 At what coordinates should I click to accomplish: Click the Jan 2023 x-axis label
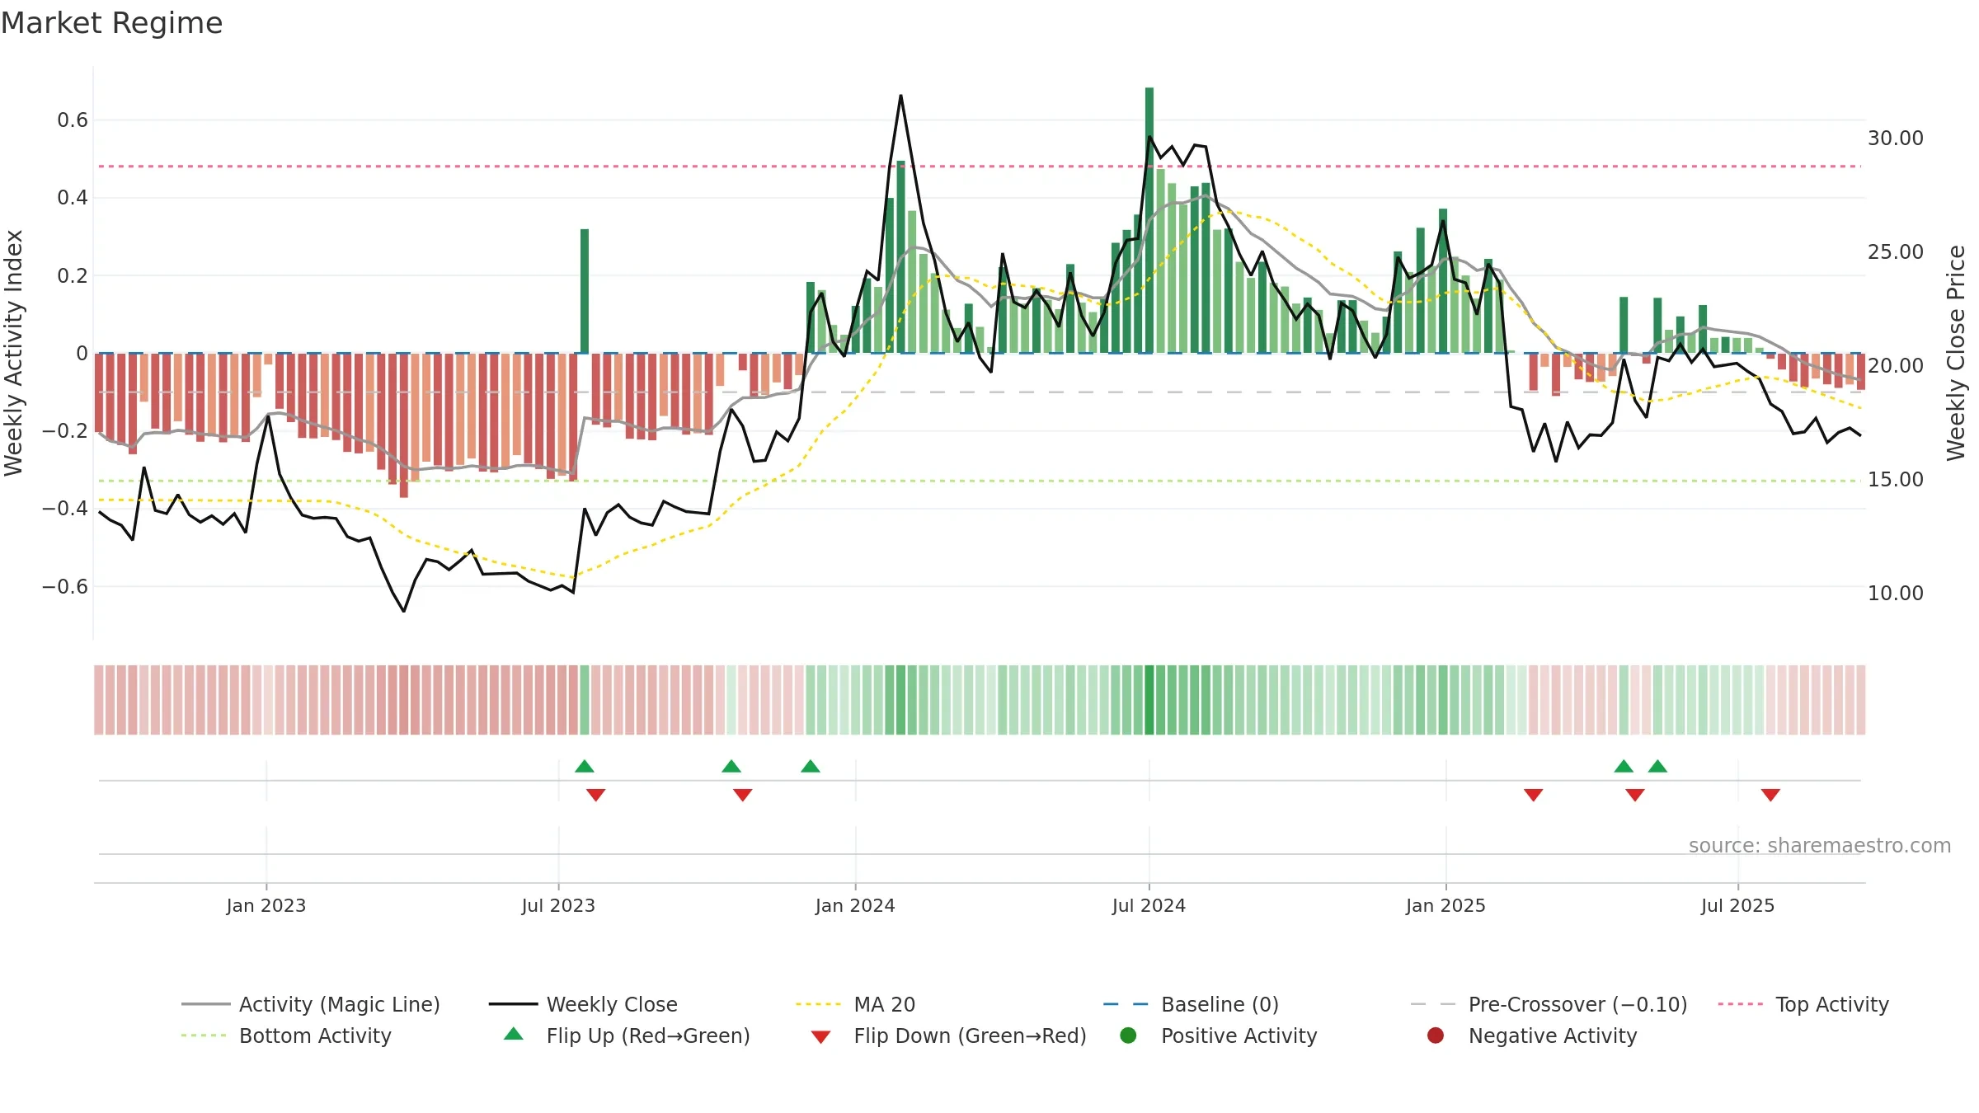click(x=266, y=905)
